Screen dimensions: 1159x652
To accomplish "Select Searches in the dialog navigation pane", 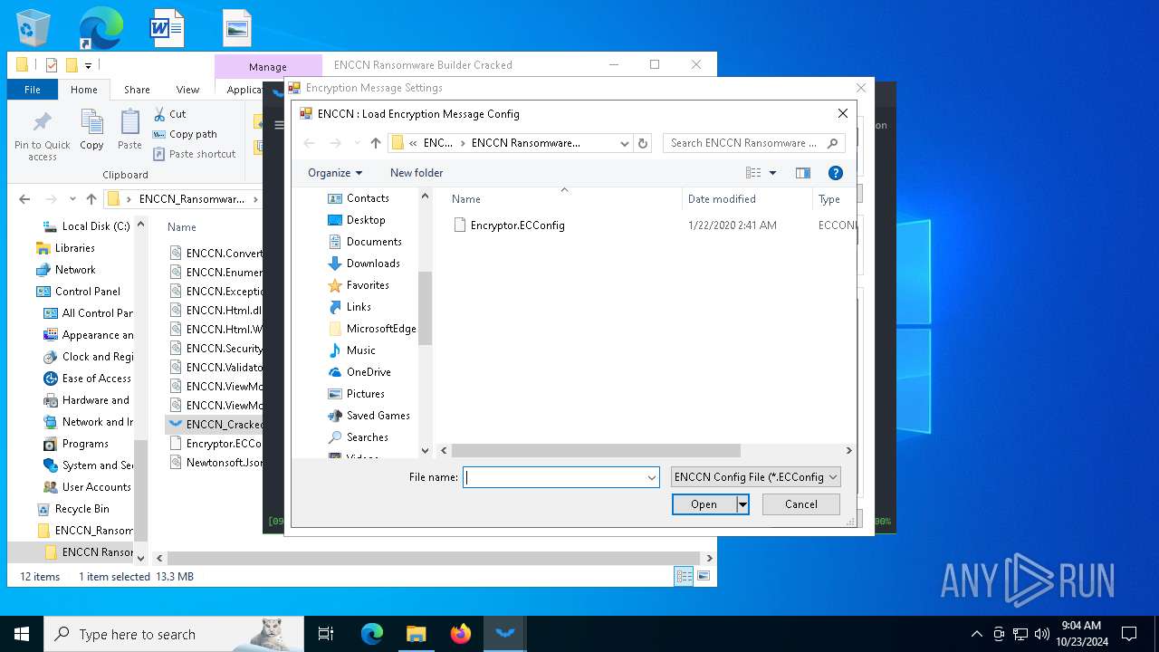I will point(367,437).
